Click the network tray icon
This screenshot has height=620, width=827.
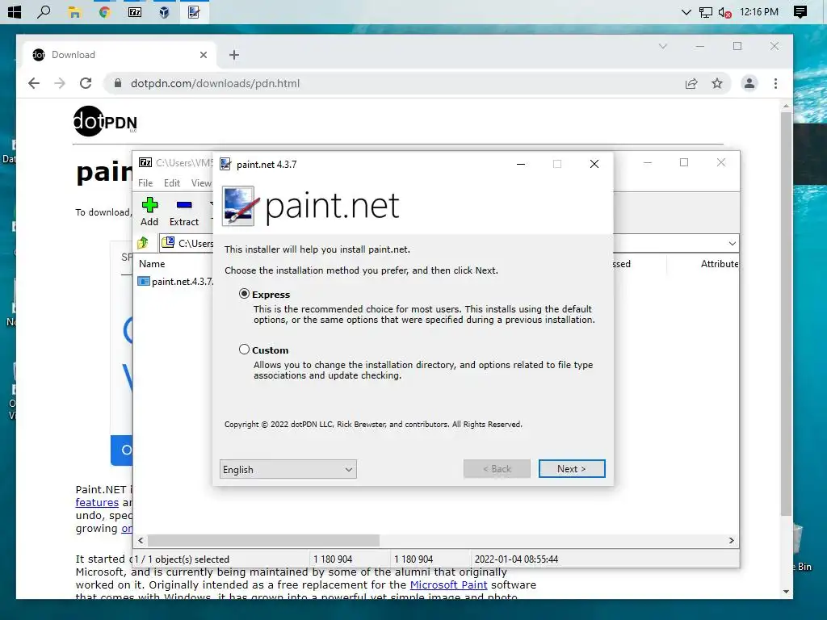(705, 12)
